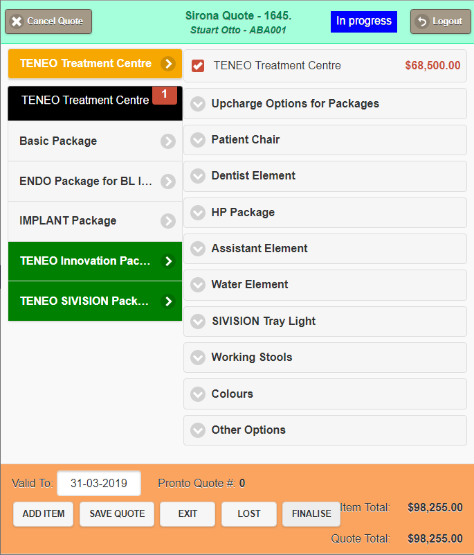Click the SAVE QUOTE button
The width and height of the screenshot is (474, 555).
116,514
